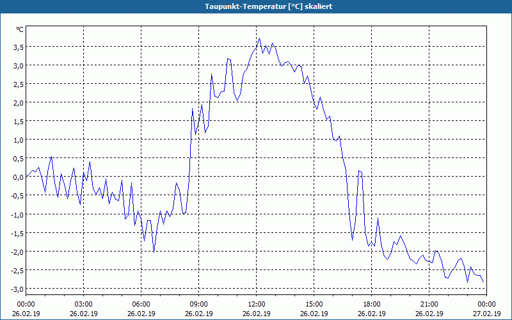Click the 1,5 y-axis value
Image resolution: width=512 pixels, height=320 pixels.
[x=19, y=122]
